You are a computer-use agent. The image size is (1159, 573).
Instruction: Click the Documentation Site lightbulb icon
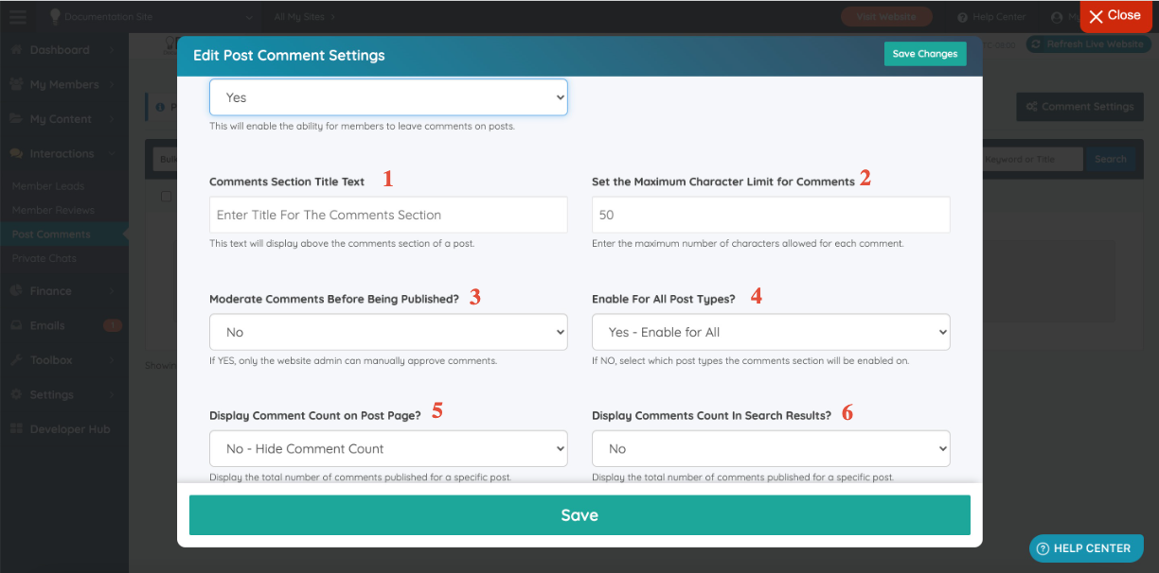tap(55, 16)
